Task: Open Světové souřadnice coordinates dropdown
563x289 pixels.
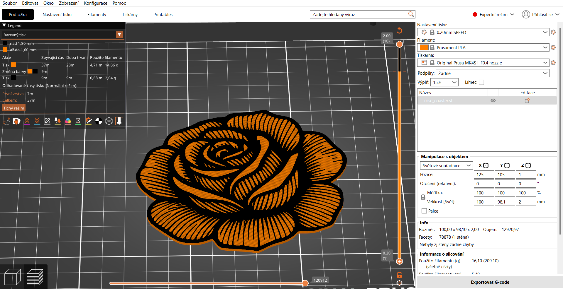Action: pyautogui.click(x=446, y=165)
